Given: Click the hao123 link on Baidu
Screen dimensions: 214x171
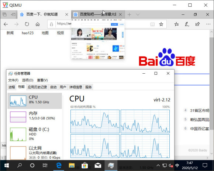Looking at the screenshot, I should [x=28, y=33].
